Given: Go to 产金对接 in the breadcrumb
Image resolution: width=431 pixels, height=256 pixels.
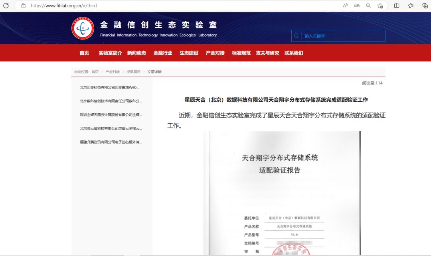Looking at the screenshot, I should click(x=113, y=72).
